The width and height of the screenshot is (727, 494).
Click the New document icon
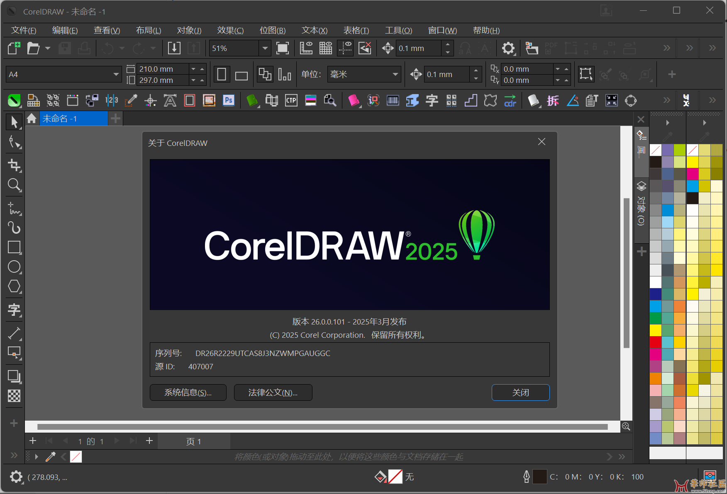pos(14,48)
